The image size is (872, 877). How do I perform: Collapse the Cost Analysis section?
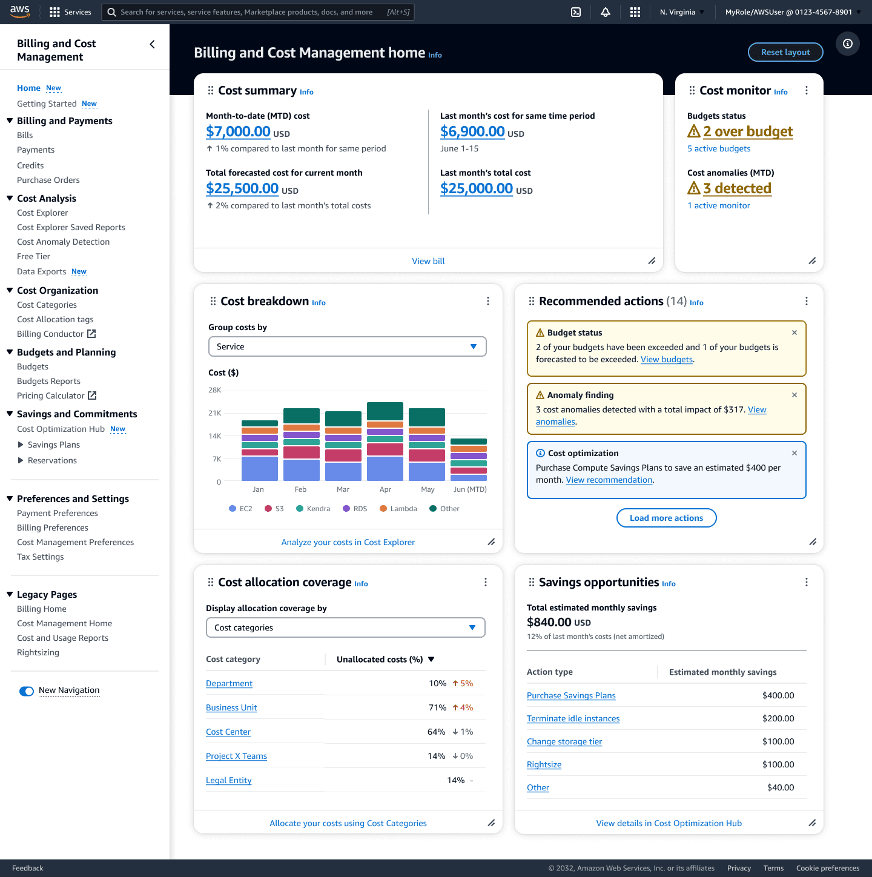click(10, 198)
